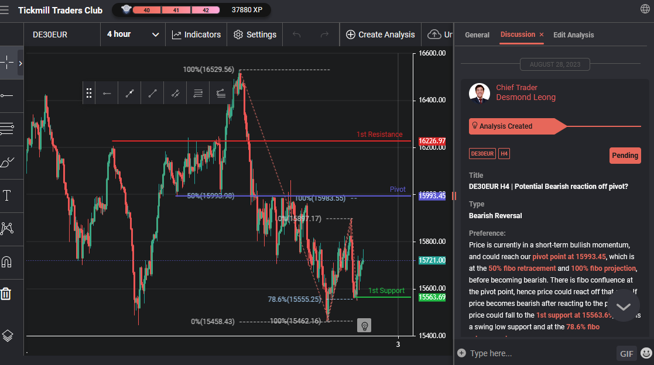Select the Discussion tab
Viewport: 654px width, 365px height.
point(518,34)
